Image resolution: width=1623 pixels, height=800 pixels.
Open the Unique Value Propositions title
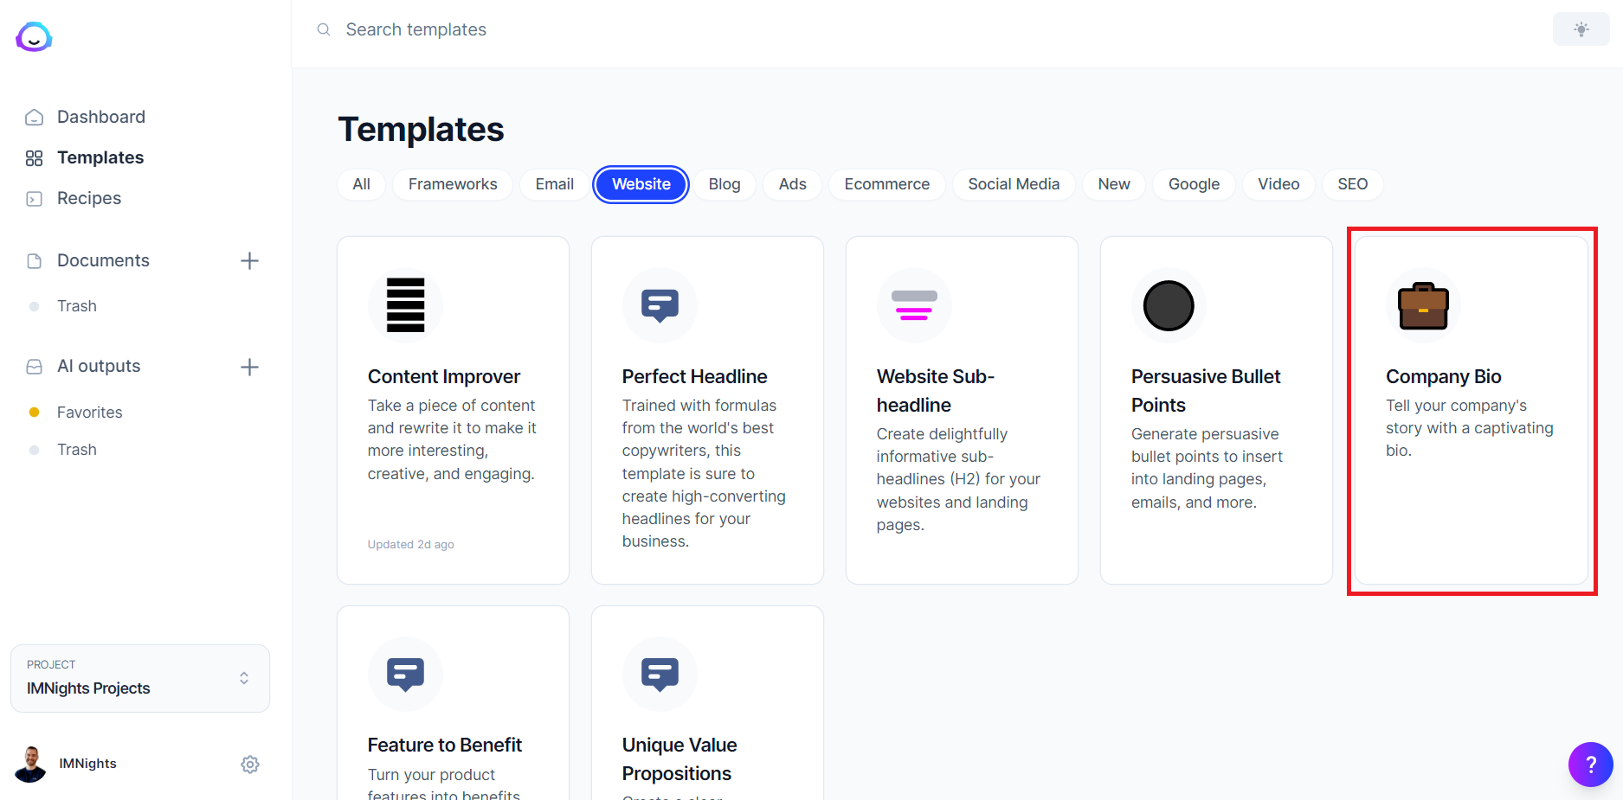(x=679, y=759)
